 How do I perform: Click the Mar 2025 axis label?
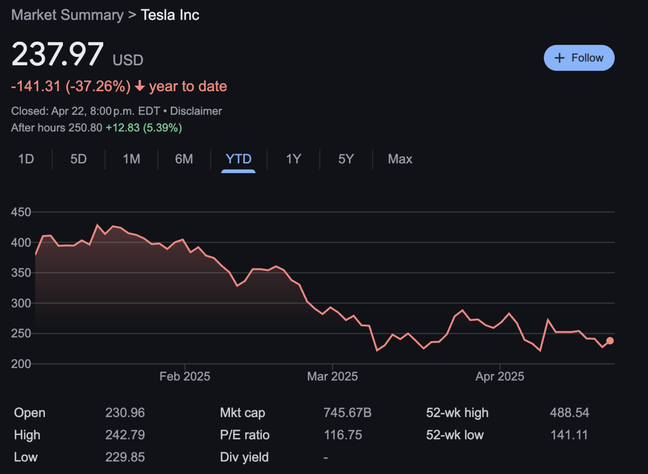point(333,376)
